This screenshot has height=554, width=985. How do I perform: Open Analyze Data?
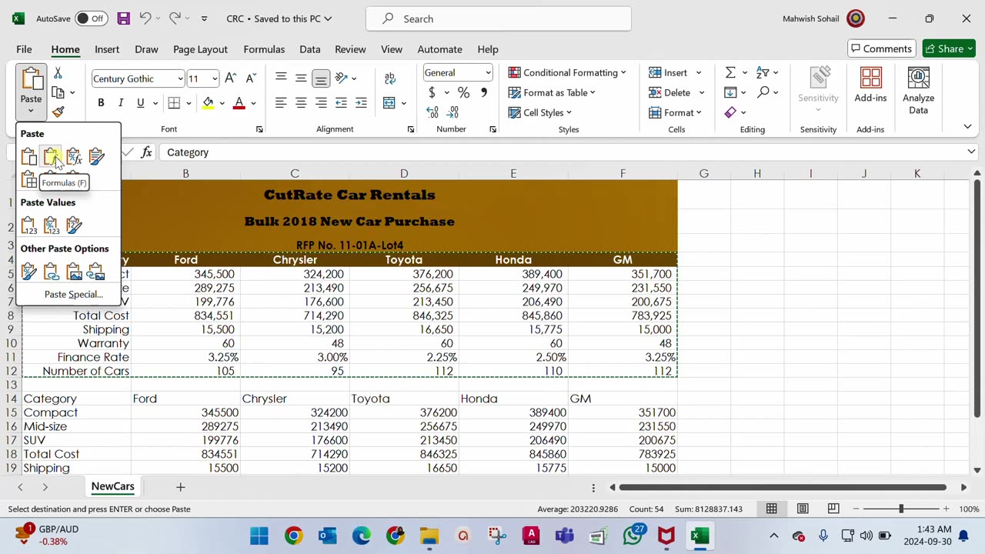pyautogui.click(x=918, y=91)
